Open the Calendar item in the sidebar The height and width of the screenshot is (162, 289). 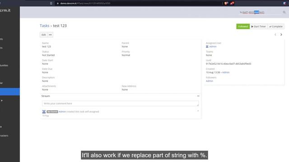point(1,83)
